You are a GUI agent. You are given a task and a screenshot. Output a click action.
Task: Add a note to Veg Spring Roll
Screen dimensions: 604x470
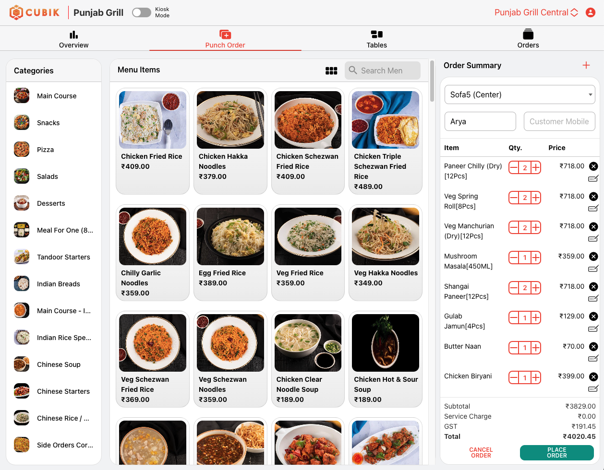[x=593, y=209]
